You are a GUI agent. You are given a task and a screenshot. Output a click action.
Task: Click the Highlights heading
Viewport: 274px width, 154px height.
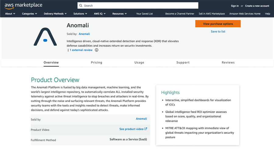click(170, 93)
